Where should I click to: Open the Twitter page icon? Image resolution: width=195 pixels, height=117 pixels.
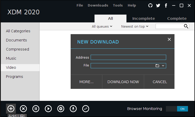click(x=158, y=5)
